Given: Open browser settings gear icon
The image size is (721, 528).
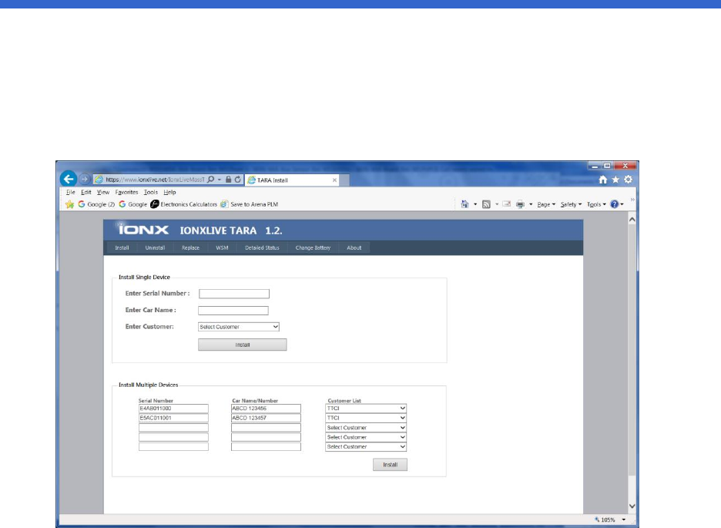Looking at the screenshot, I should (628, 180).
